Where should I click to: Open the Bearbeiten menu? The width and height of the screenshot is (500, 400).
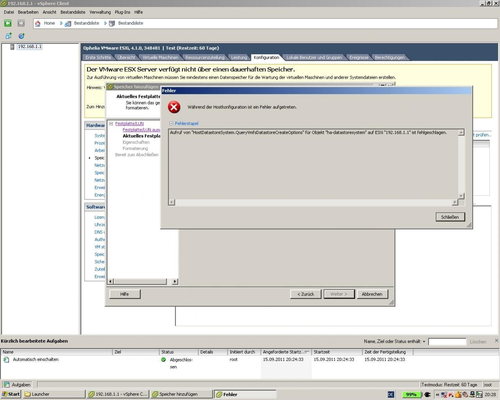click(x=28, y=12)
